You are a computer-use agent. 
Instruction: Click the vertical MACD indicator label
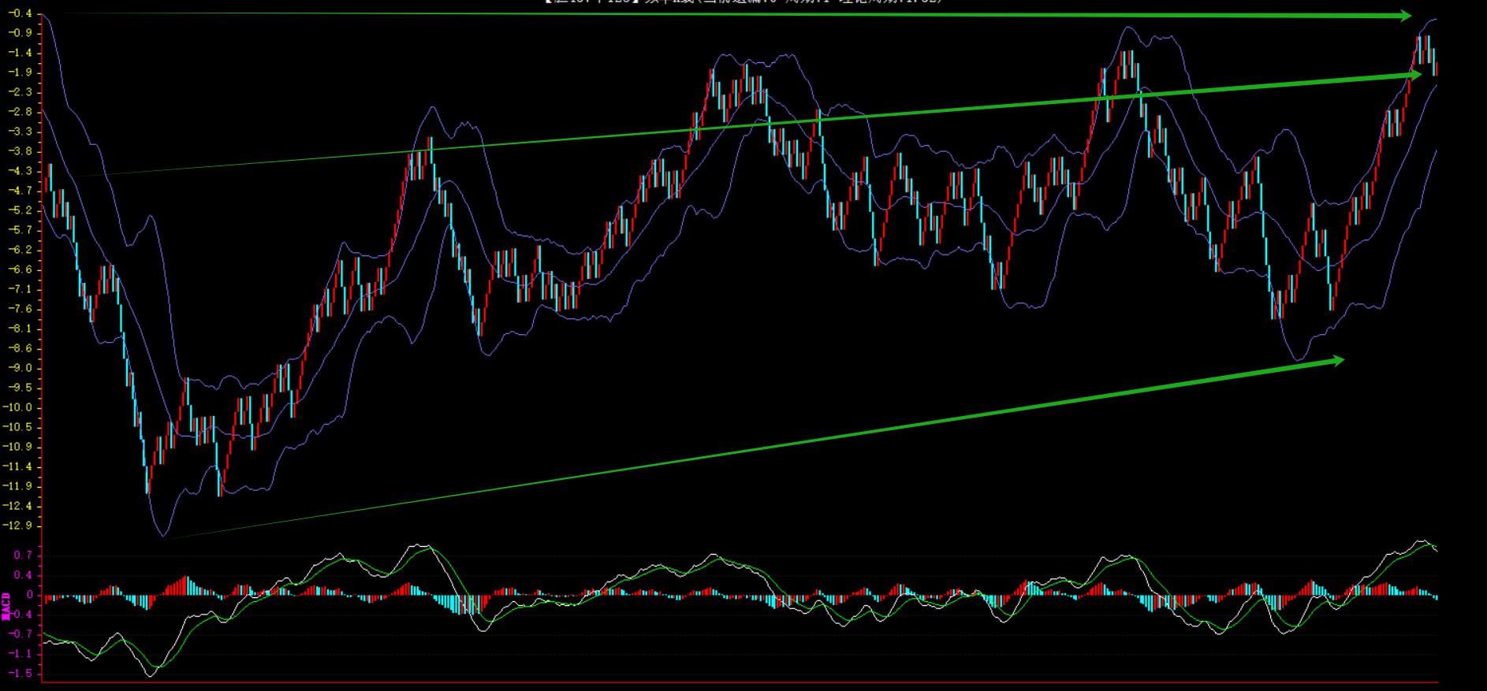[6, 606]
